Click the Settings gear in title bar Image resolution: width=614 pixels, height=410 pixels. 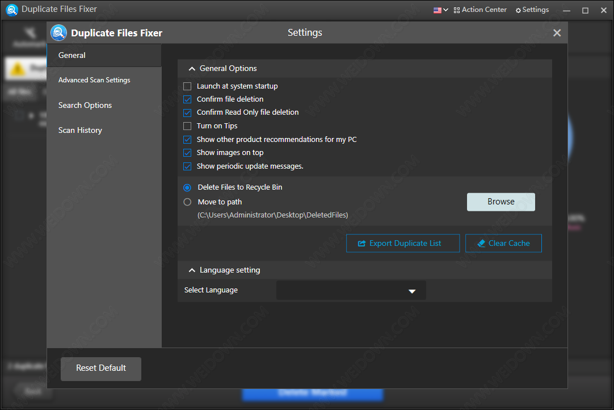532,10
